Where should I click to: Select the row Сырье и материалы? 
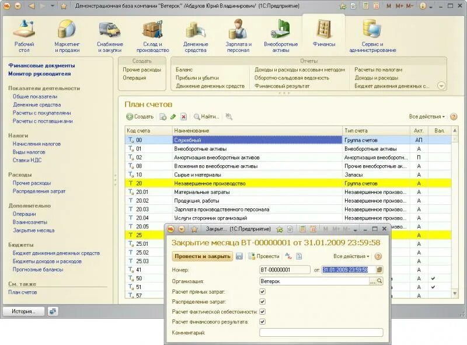tap(288, 175)
